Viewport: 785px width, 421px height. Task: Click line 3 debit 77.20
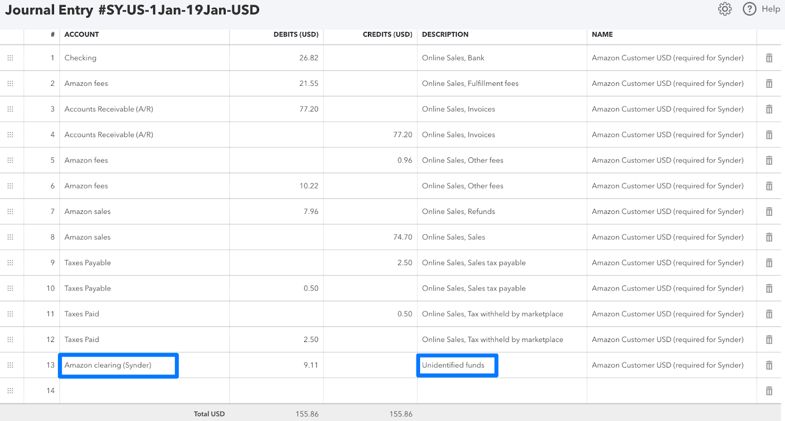tap(309, 109)
